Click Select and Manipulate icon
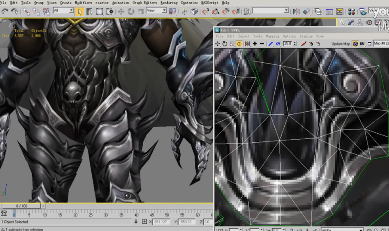 [184, 11]
